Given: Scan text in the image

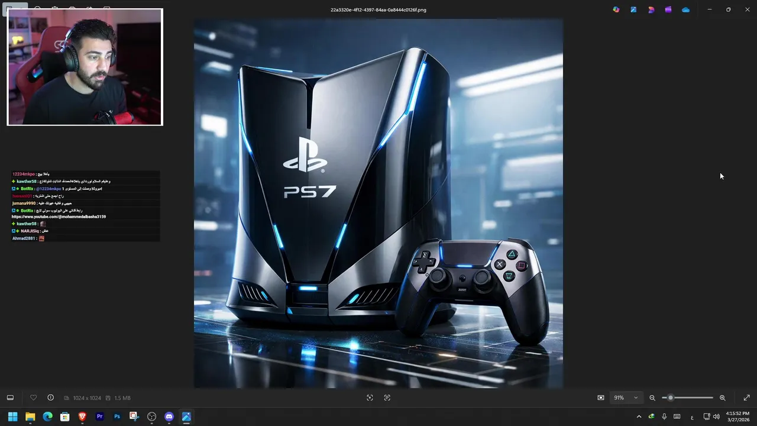Looking at the screenshot, I should [387, 398].
